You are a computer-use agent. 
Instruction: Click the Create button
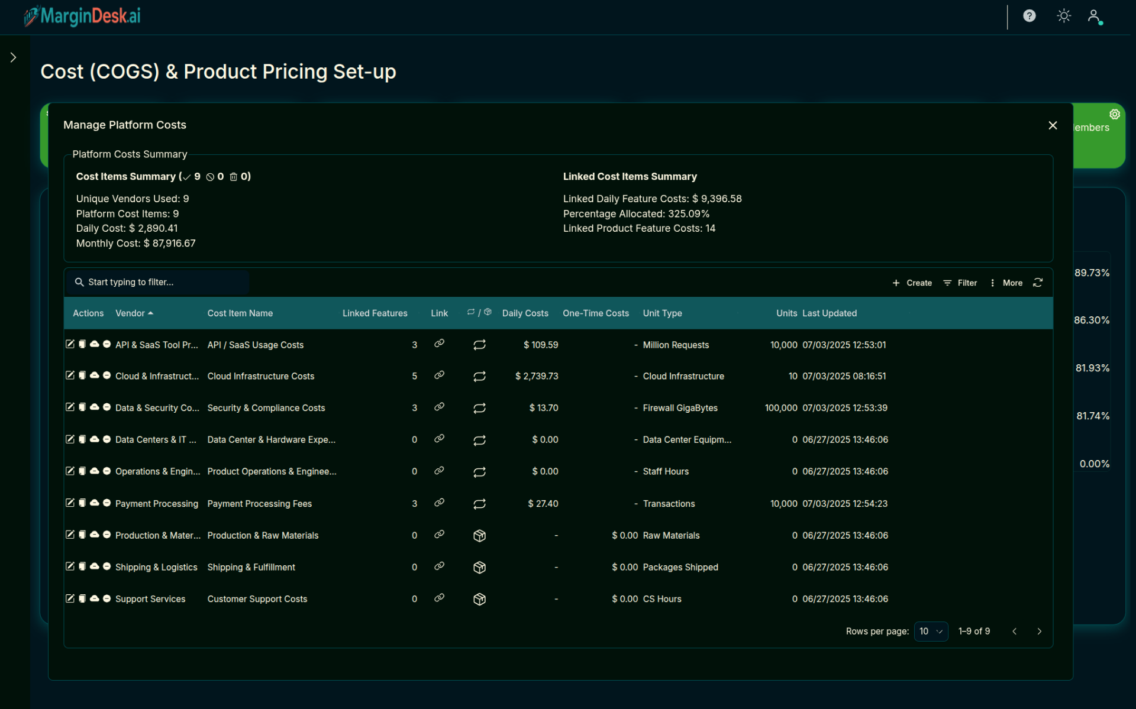pyautogui.click(x=912, y=283)
